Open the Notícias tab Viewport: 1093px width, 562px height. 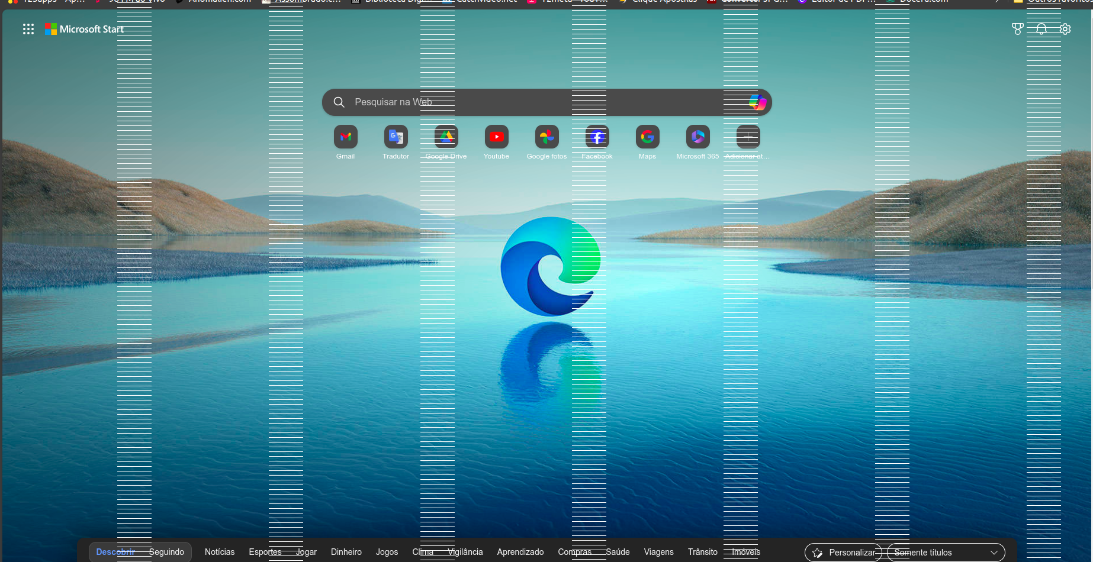click(x=220, y=552)
